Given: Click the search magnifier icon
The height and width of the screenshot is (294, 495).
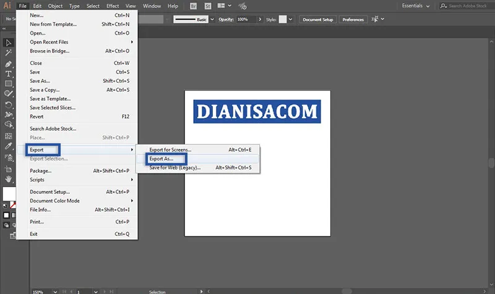Looking at the screenshot, I should [444, 6].
